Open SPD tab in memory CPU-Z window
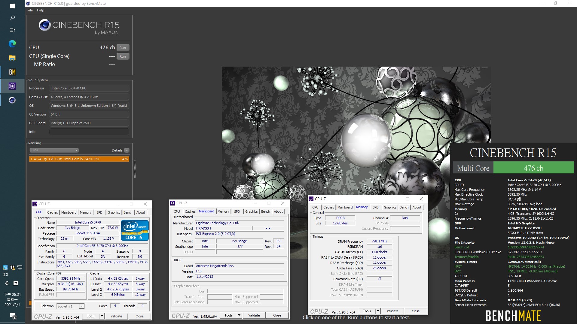The width and height of the screenshot is (577, 324). click(x=375, y=207)
